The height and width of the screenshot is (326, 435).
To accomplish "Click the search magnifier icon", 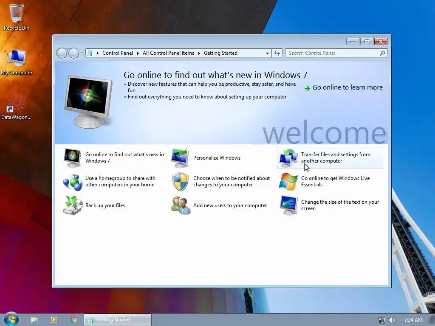I will (382, 53).
